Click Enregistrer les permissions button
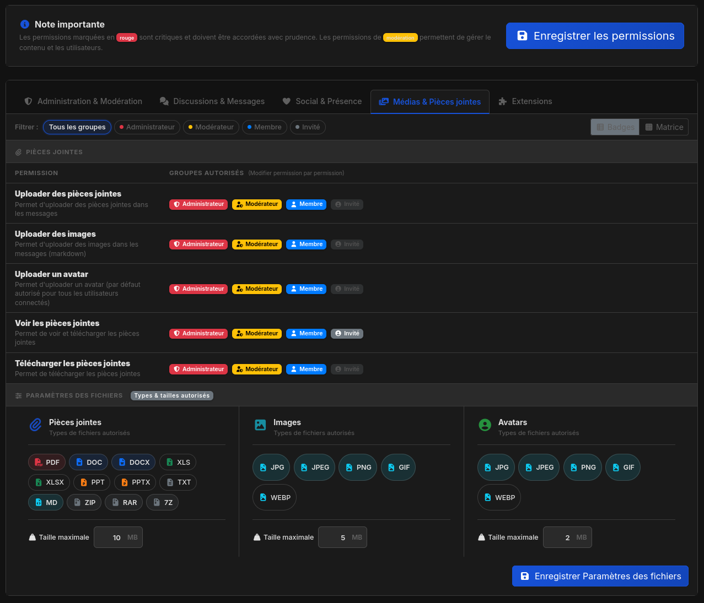This screenshot has width=704, height=603. pos(595,36)
